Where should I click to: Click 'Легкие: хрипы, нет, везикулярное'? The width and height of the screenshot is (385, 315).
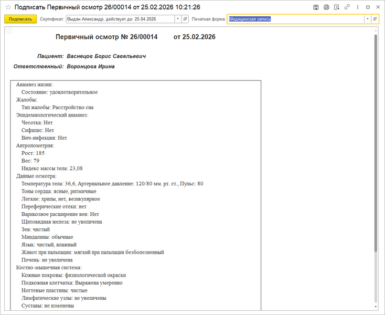pyautogui.click(x=61, y=199)
